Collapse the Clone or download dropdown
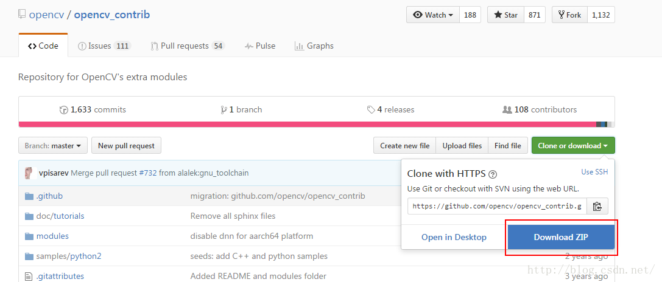662x282 pixels. click(x=573, y=145)
